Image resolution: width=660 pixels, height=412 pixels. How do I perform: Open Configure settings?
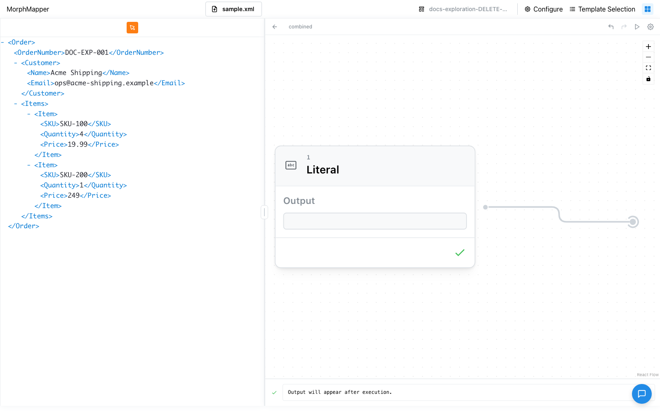coord(544,9)
